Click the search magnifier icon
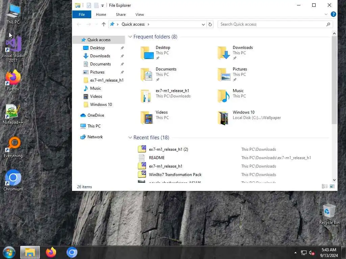Viewport: 346px width, 259px height. click(328, 24)
